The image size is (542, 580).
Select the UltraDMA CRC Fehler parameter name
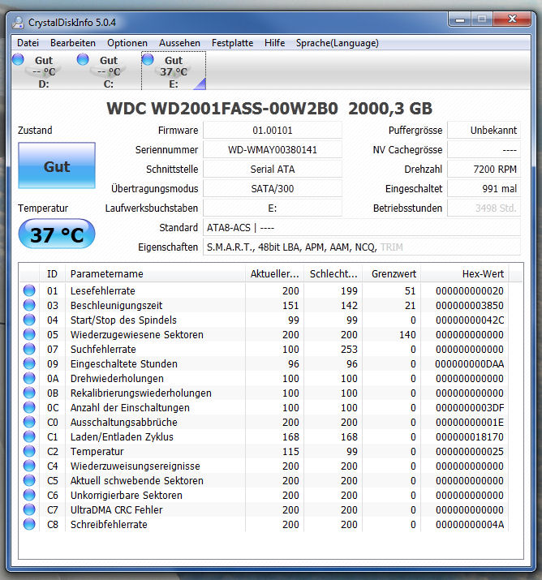117,509
